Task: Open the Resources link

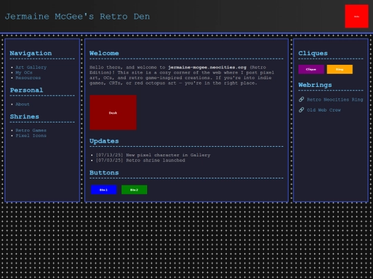Action: coord(28,78)
